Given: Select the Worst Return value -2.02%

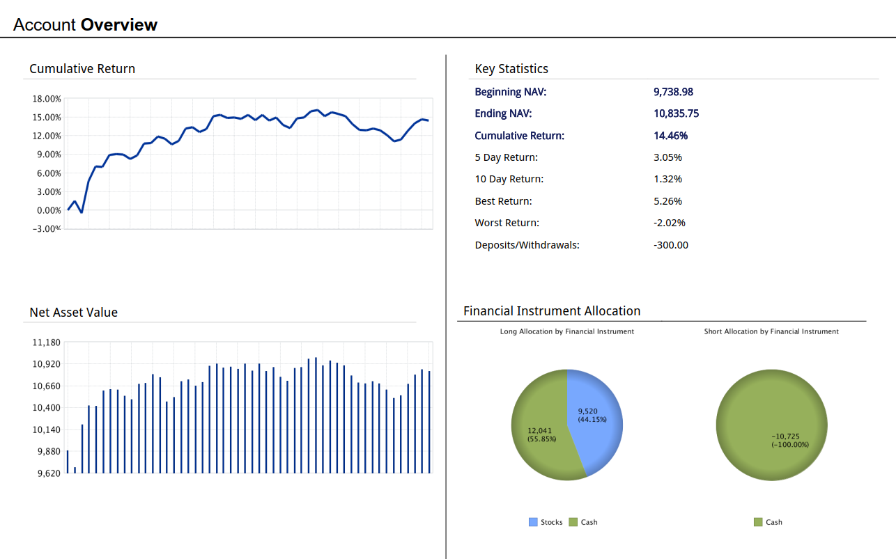Looking at the screenshot, I should pyautogui.click(x=669, y=223).
